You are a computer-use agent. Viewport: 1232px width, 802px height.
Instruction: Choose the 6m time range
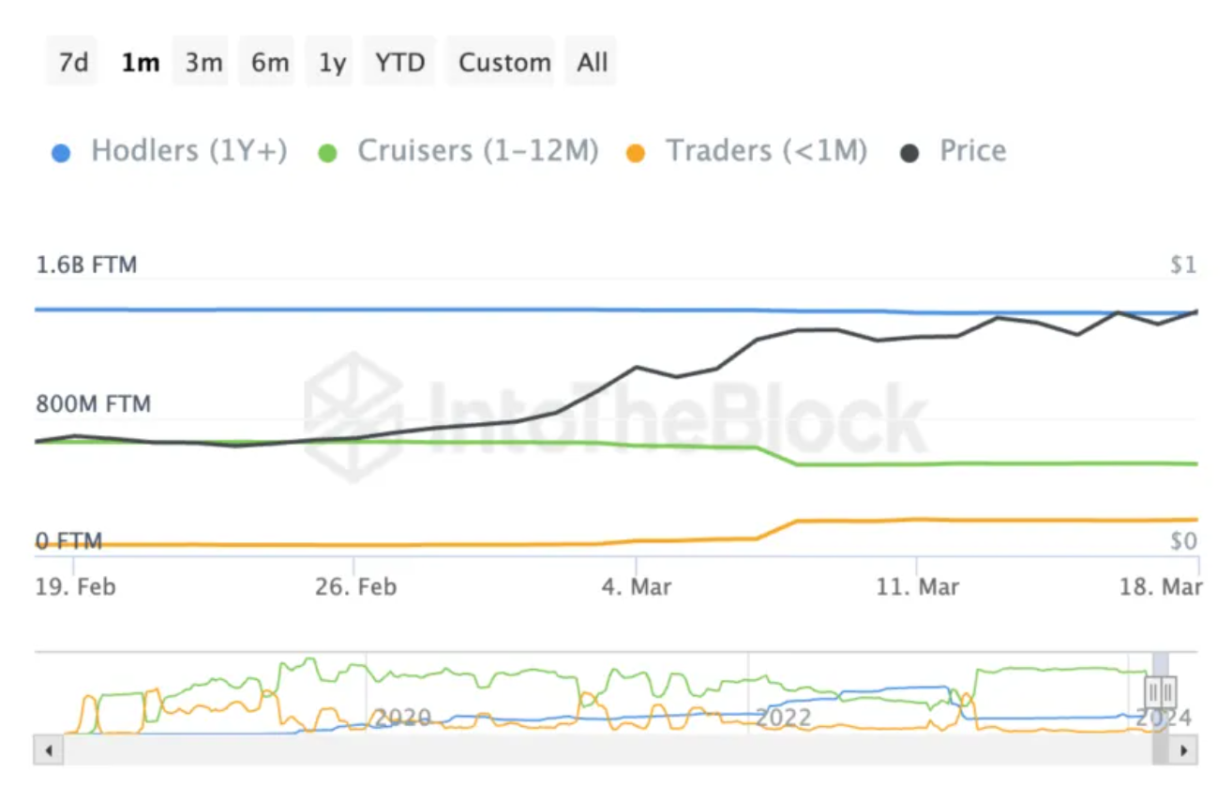[x=269, y=63]
